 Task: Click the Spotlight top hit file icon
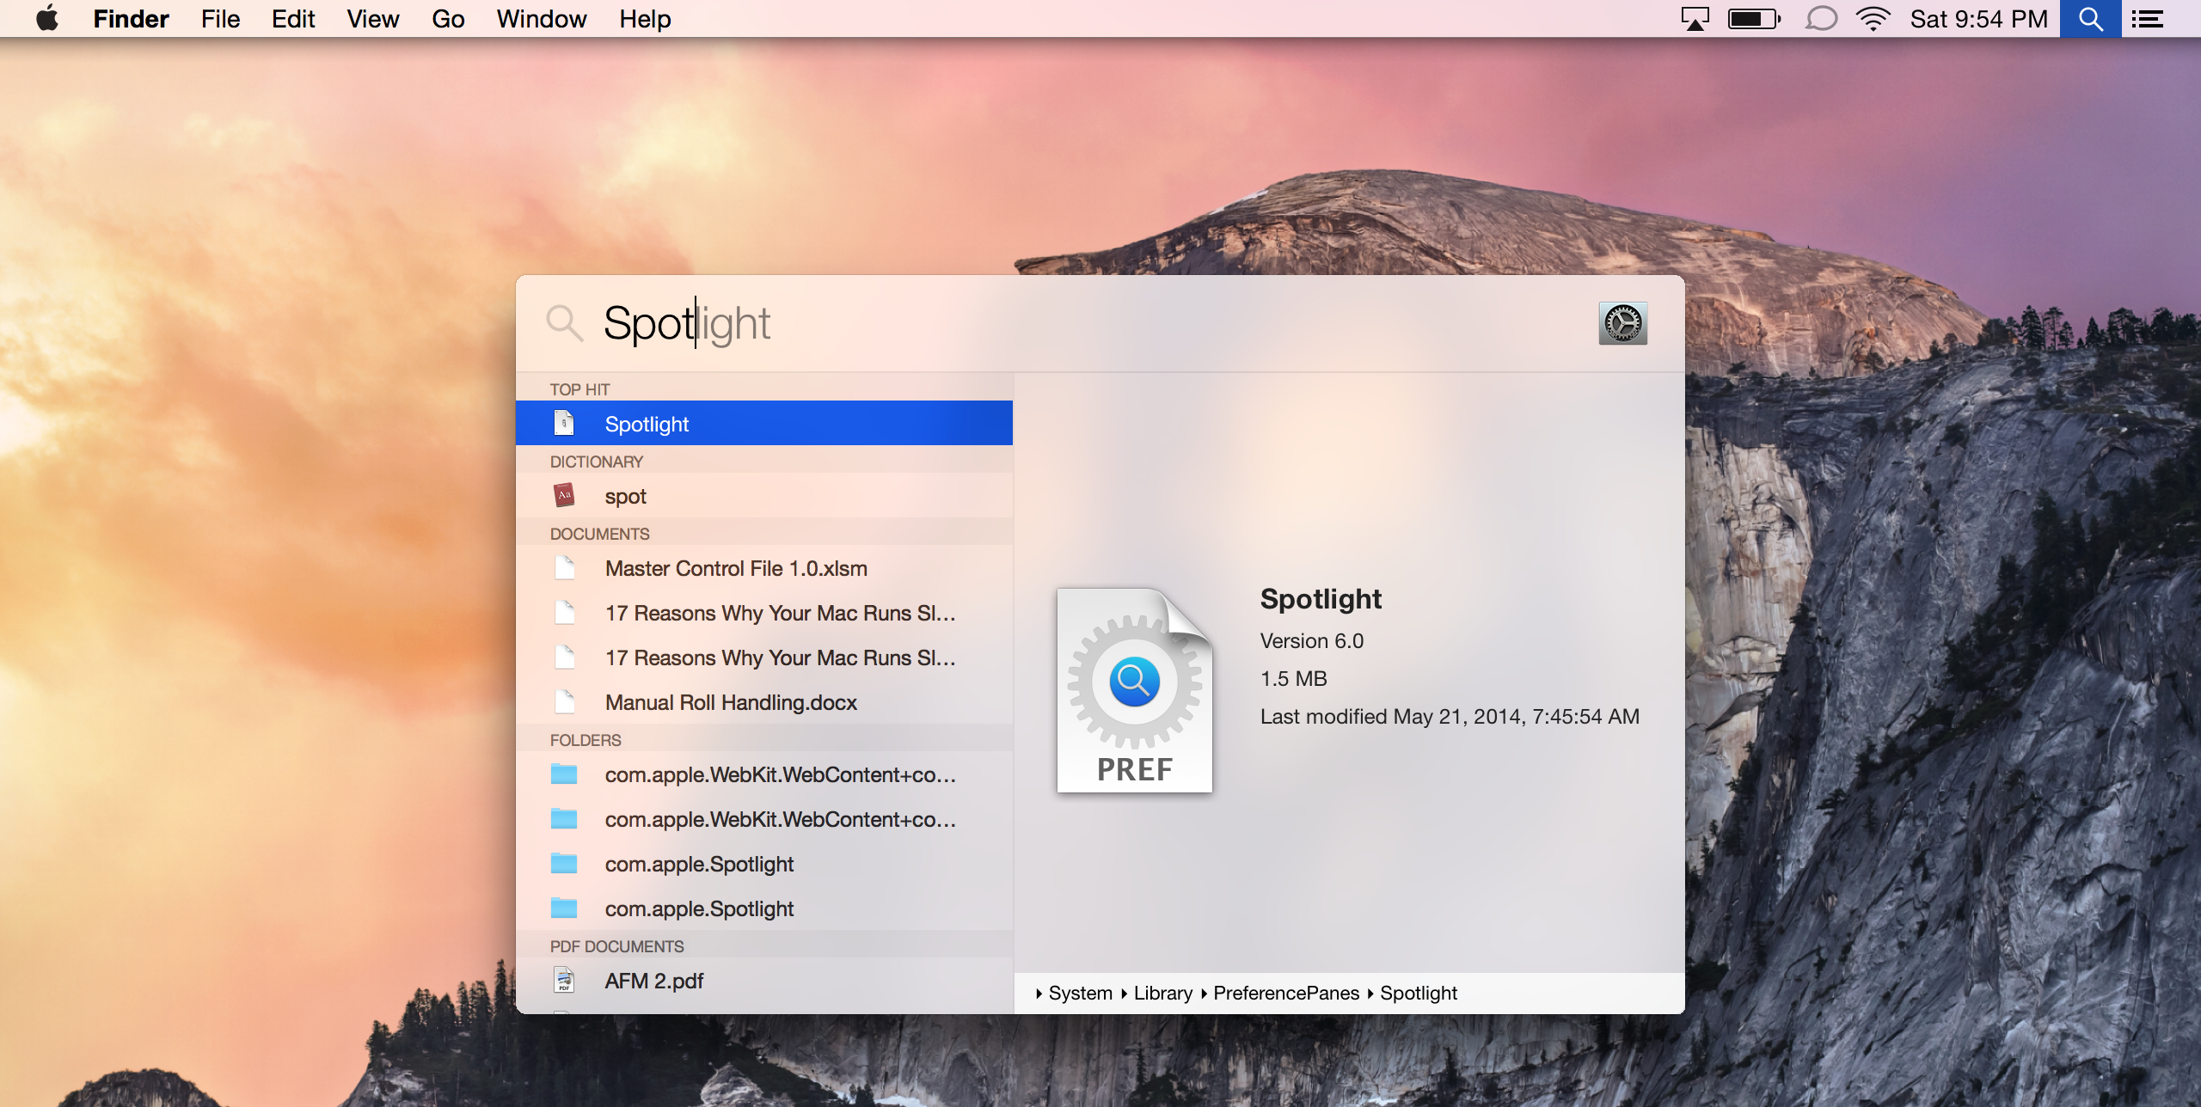pyautogui.click(x=564, y=423)
